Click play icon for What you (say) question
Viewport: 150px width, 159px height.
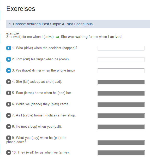(x=9, y=138)
